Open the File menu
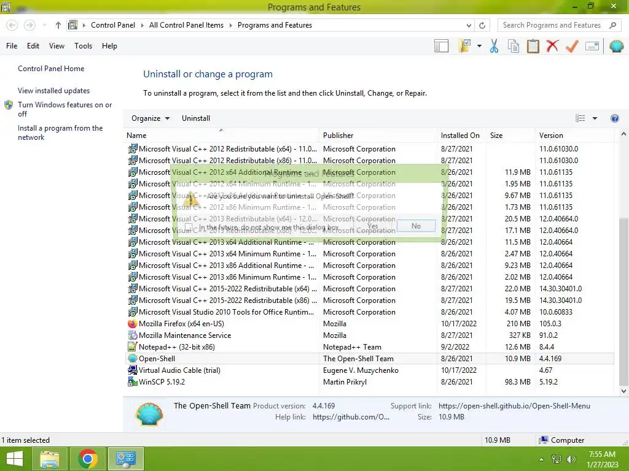 click(12, 46)
